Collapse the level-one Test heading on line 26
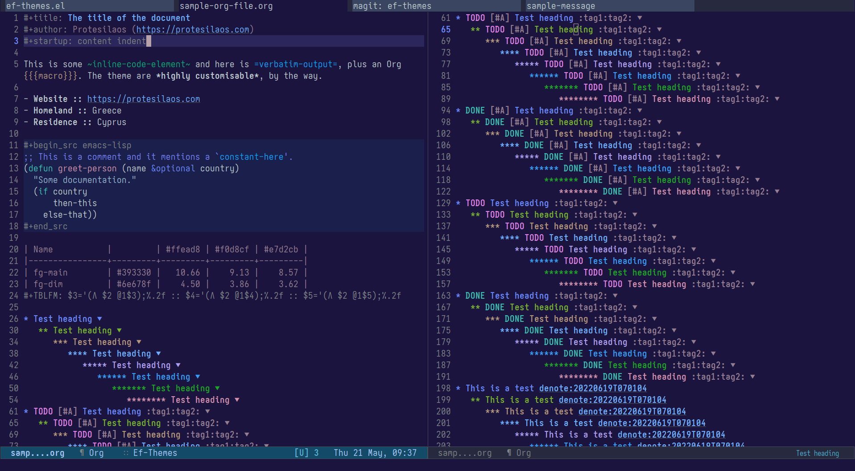The image size is (855, 471). click(99, 319)
